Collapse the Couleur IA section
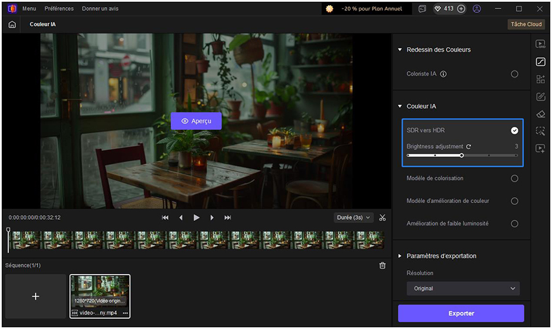 [x=400, y=106]
